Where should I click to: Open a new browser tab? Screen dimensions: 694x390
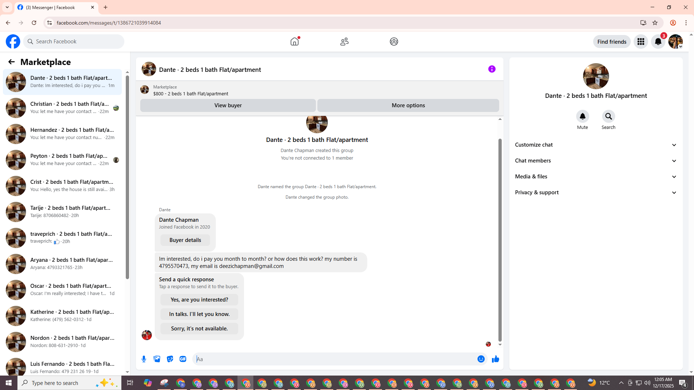coord(106,7)
